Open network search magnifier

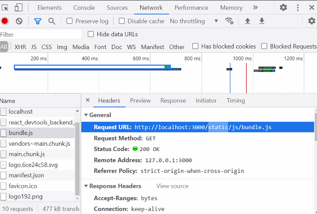[x=52, y=21]
